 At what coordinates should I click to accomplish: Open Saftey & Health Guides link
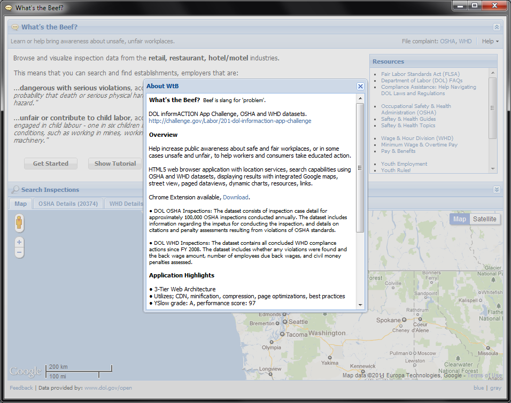click(x=408, y=119)
